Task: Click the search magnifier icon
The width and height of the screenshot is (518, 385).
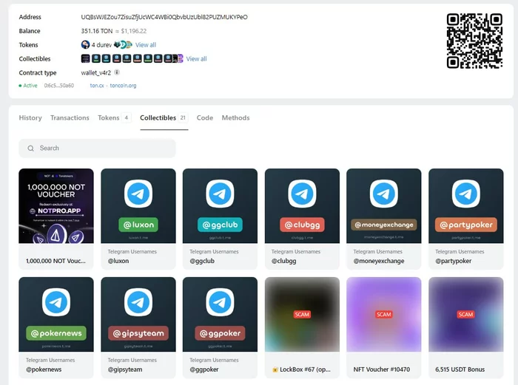Action: tap(31, 149)
